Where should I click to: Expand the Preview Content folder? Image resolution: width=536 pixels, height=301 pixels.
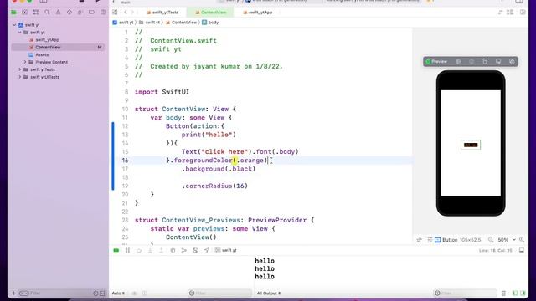pyautogui.click(x=25, y=62)
